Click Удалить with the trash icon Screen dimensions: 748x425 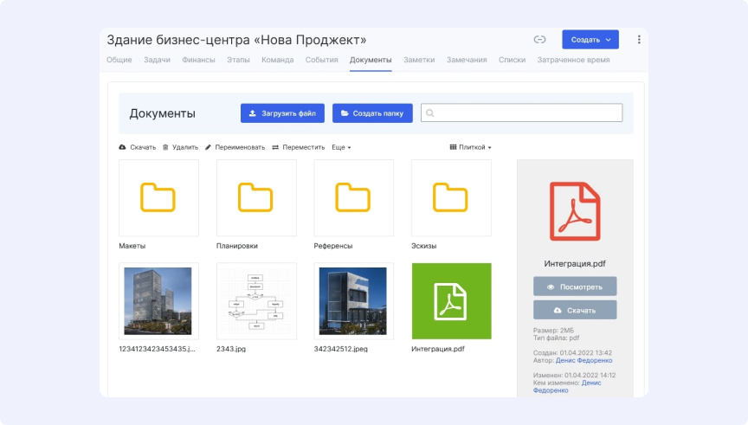tap(181, 147)
